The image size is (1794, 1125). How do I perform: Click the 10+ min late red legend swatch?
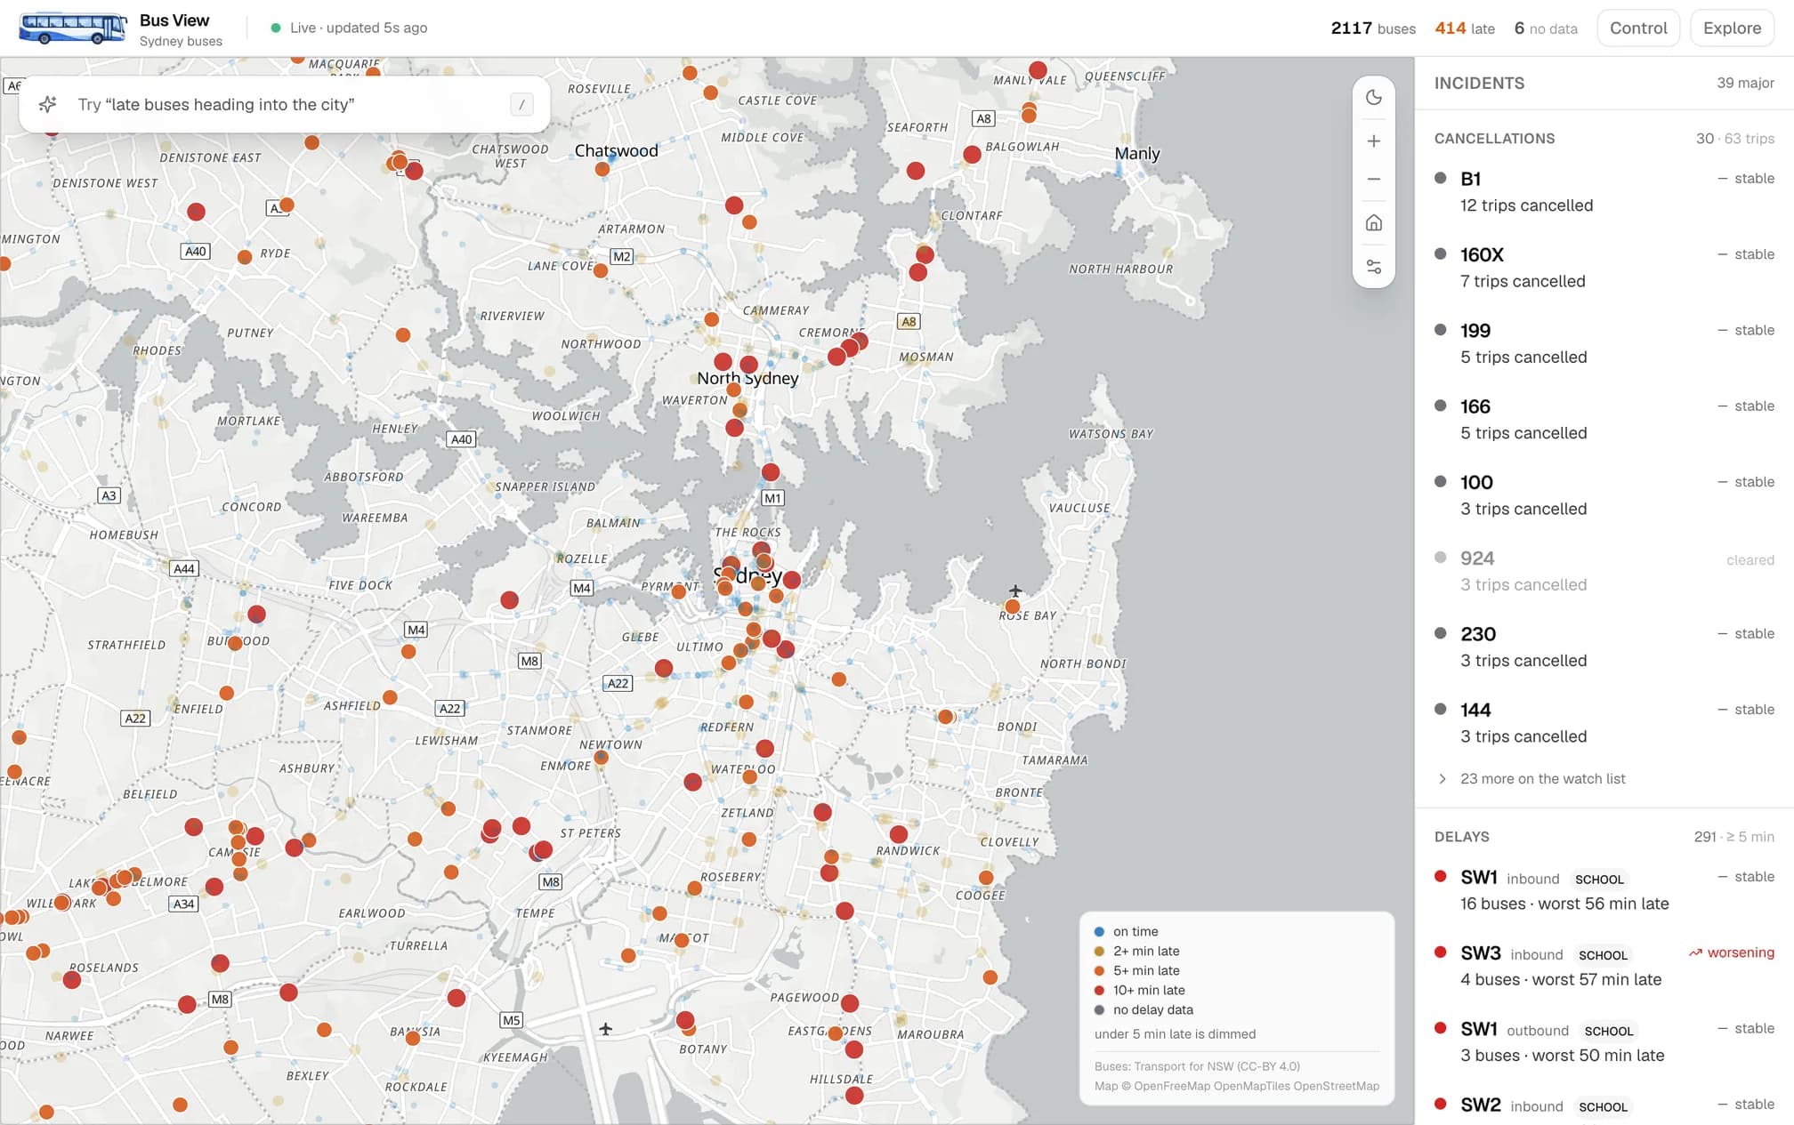(x=1099, y=991)
